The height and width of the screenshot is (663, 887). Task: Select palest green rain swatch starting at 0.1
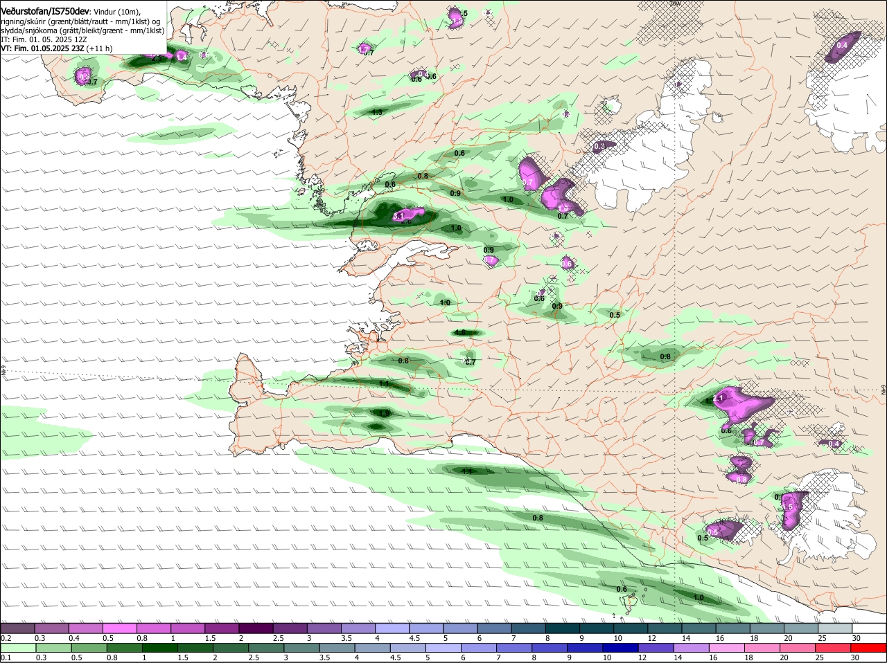tap(18, 648)
